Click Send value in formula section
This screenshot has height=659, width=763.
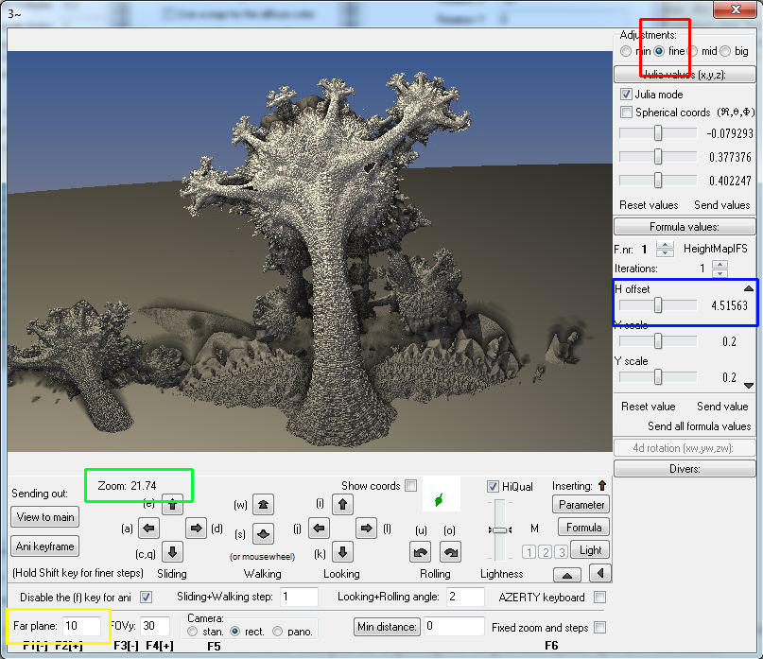(x=722, y=407)
